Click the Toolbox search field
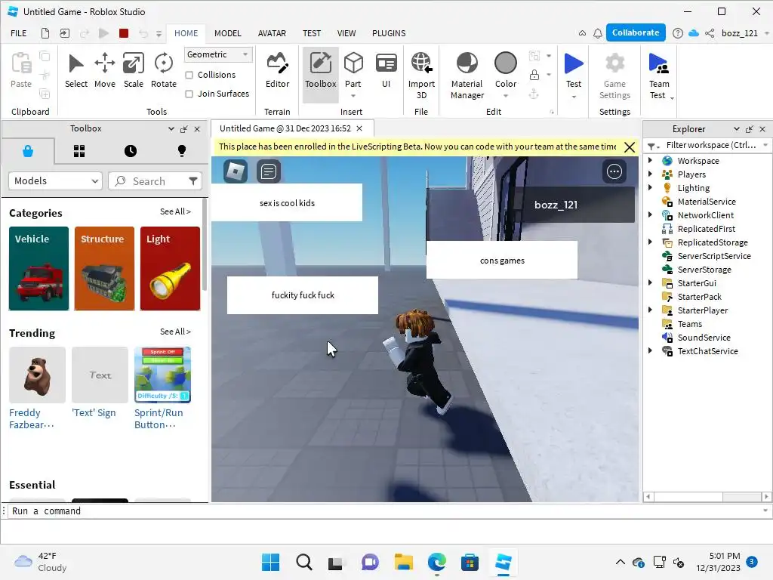 tap(156, 181)
